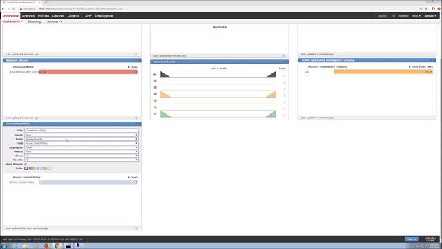Open the command prompt taskbar icon

click(x=68, y=246)
